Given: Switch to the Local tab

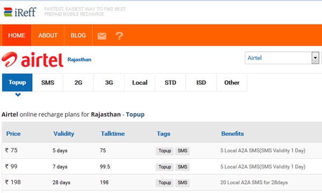Looking at the screenshot, I should point(140,83).
